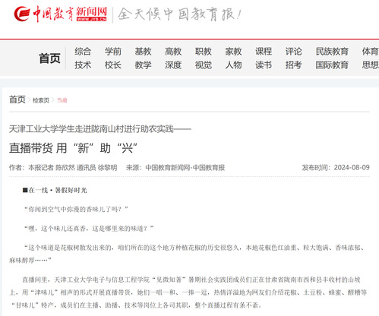This screenshot has width=379, height=316.
Task: Open the 技术 navigation link
Action: [x=83, y=65]
